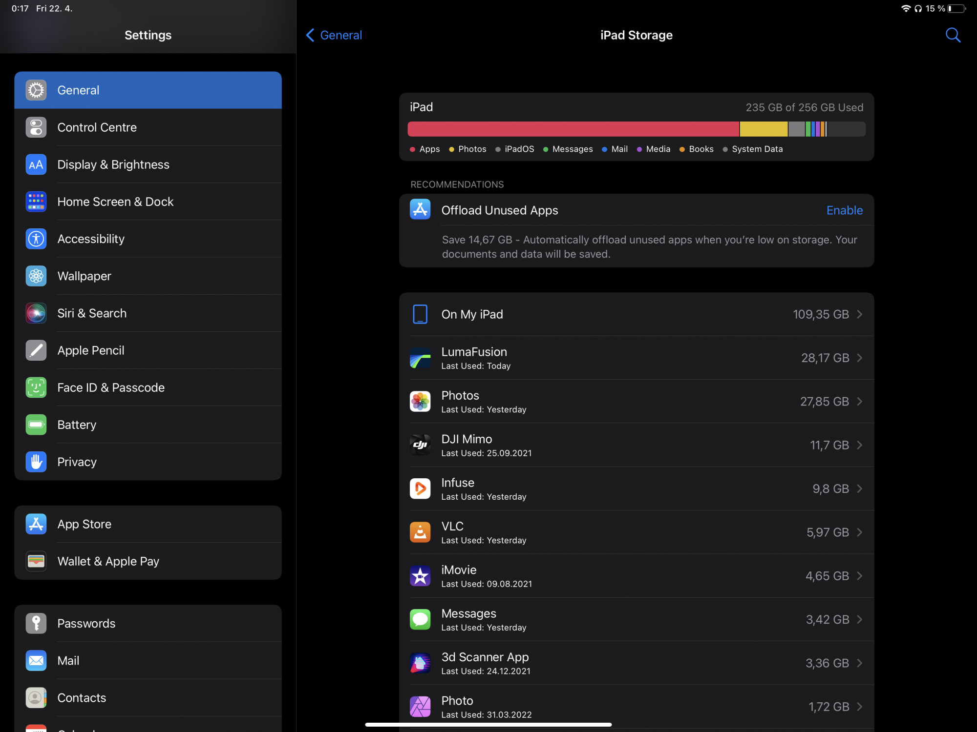Tap the search magnifier icon
The width and height of the screenshot is (977, 732).
[x=953, y=35]
